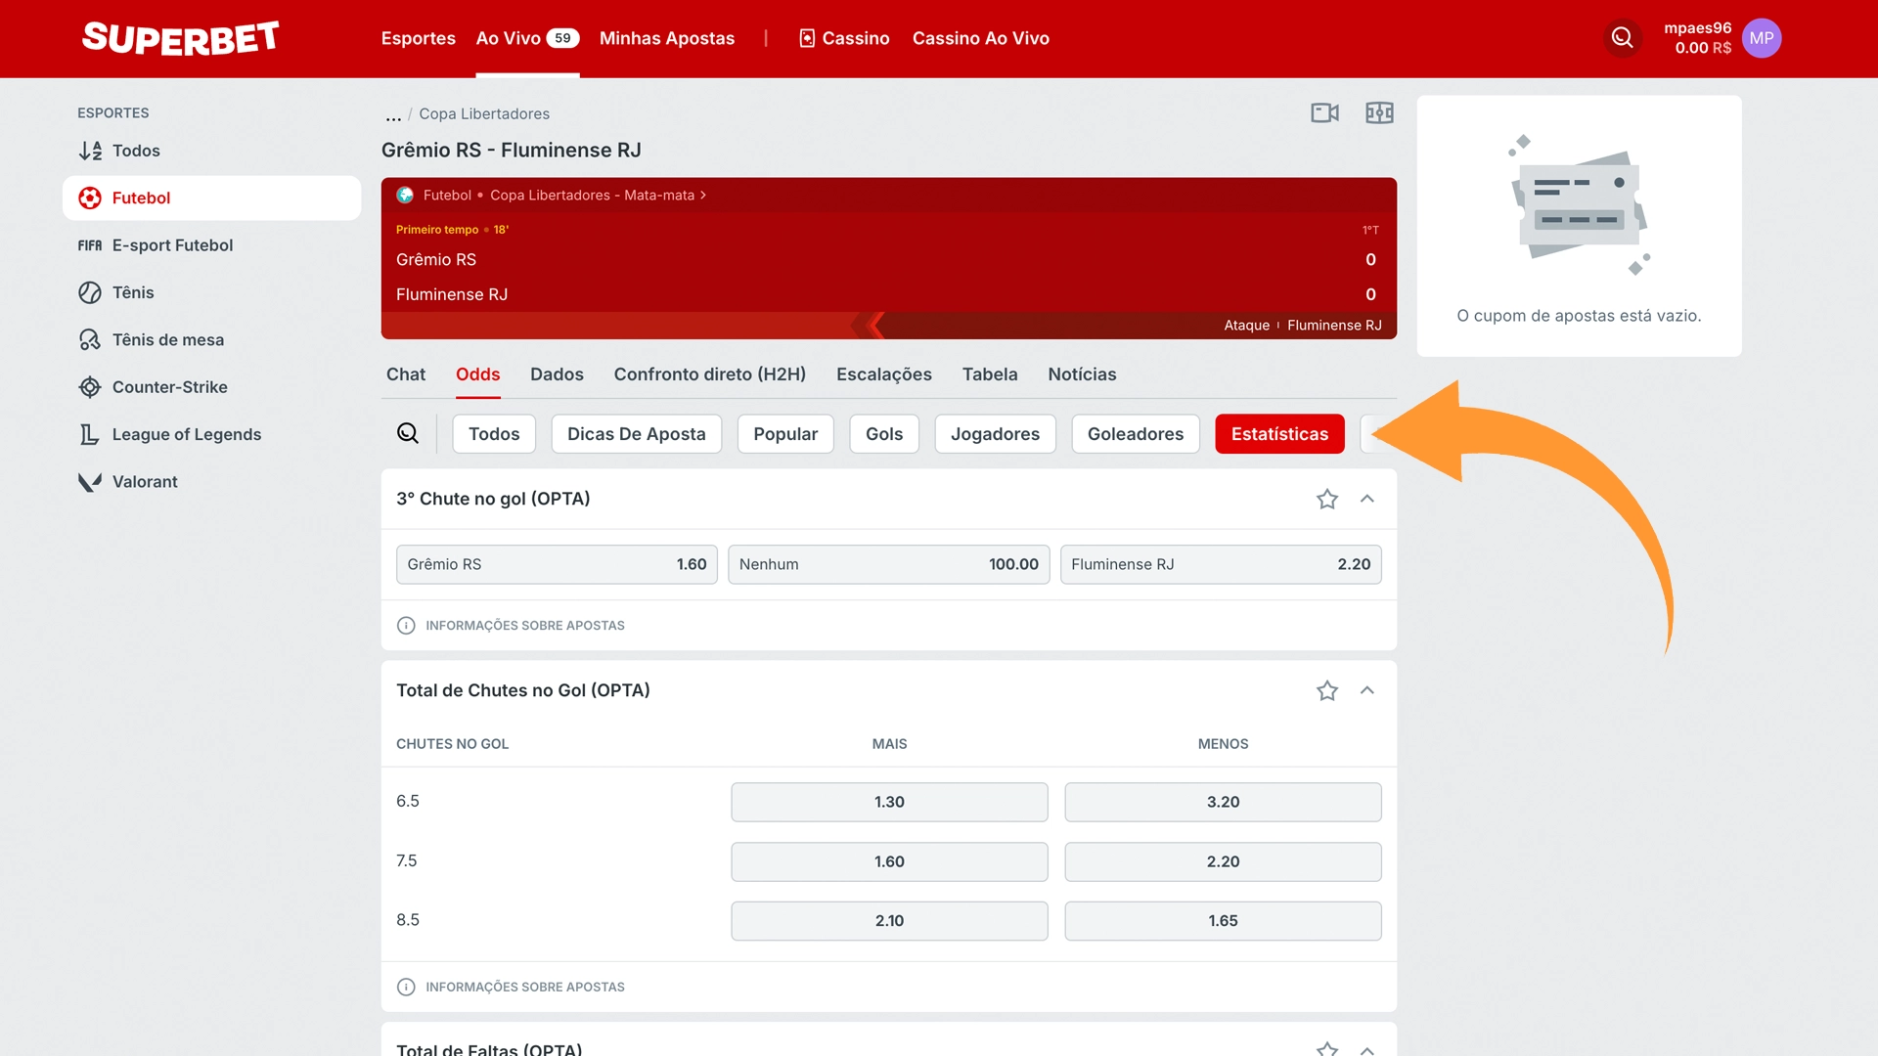Click the globe icon in match header
The image size is (1878, 1056).
click(x=405, y=196)
